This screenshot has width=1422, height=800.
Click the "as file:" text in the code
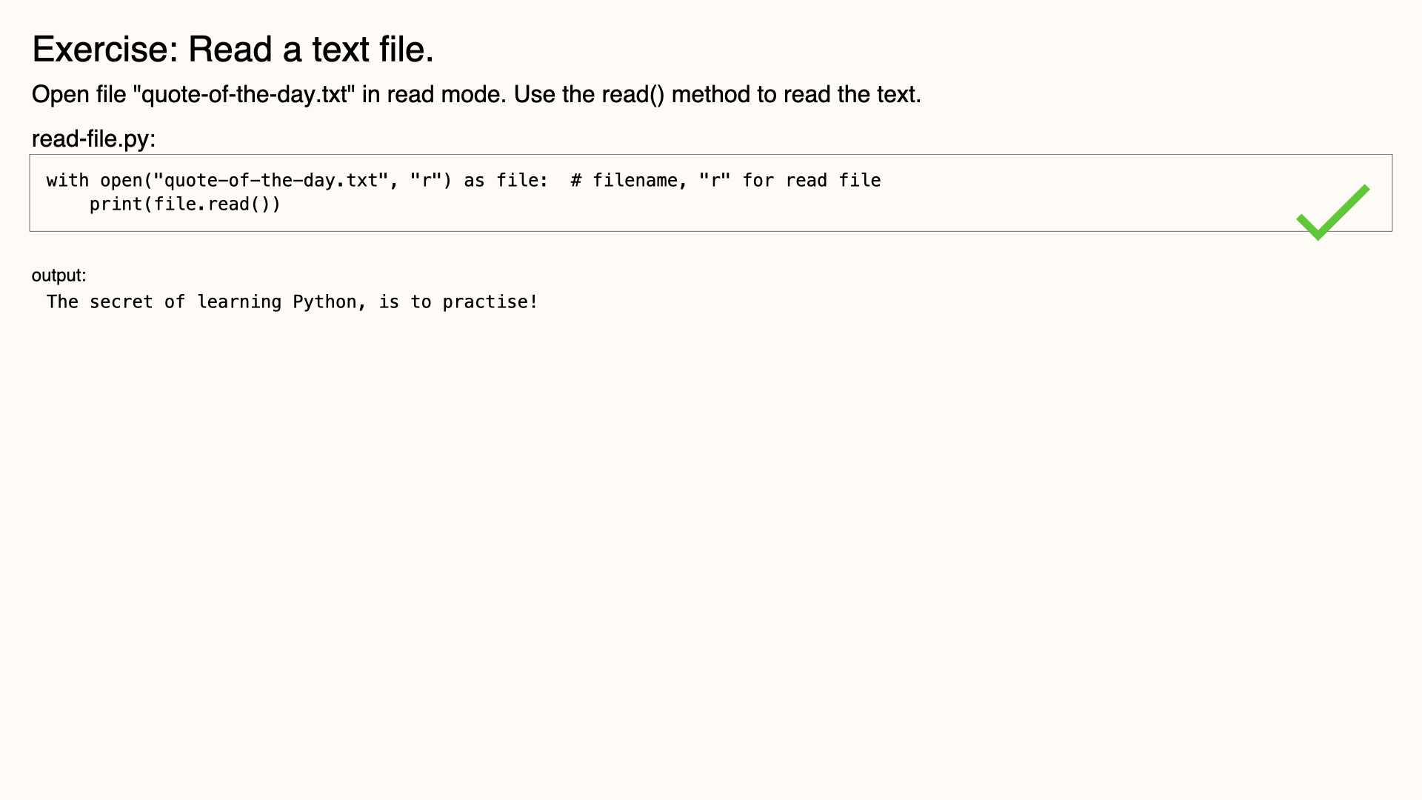coord(506,180)
